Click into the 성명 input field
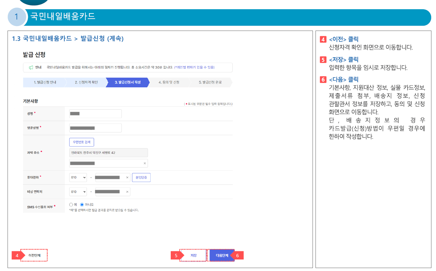 [x=96, y=114]
